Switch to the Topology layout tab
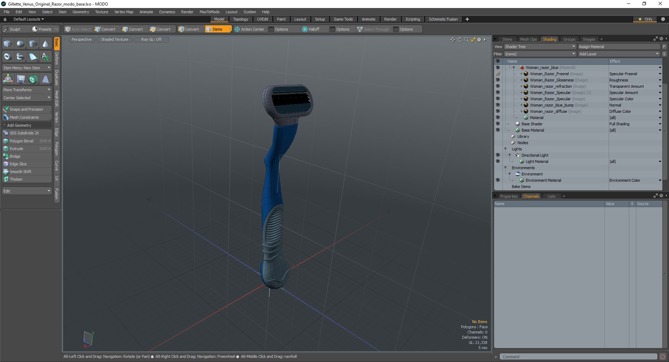 click(240, 19)
